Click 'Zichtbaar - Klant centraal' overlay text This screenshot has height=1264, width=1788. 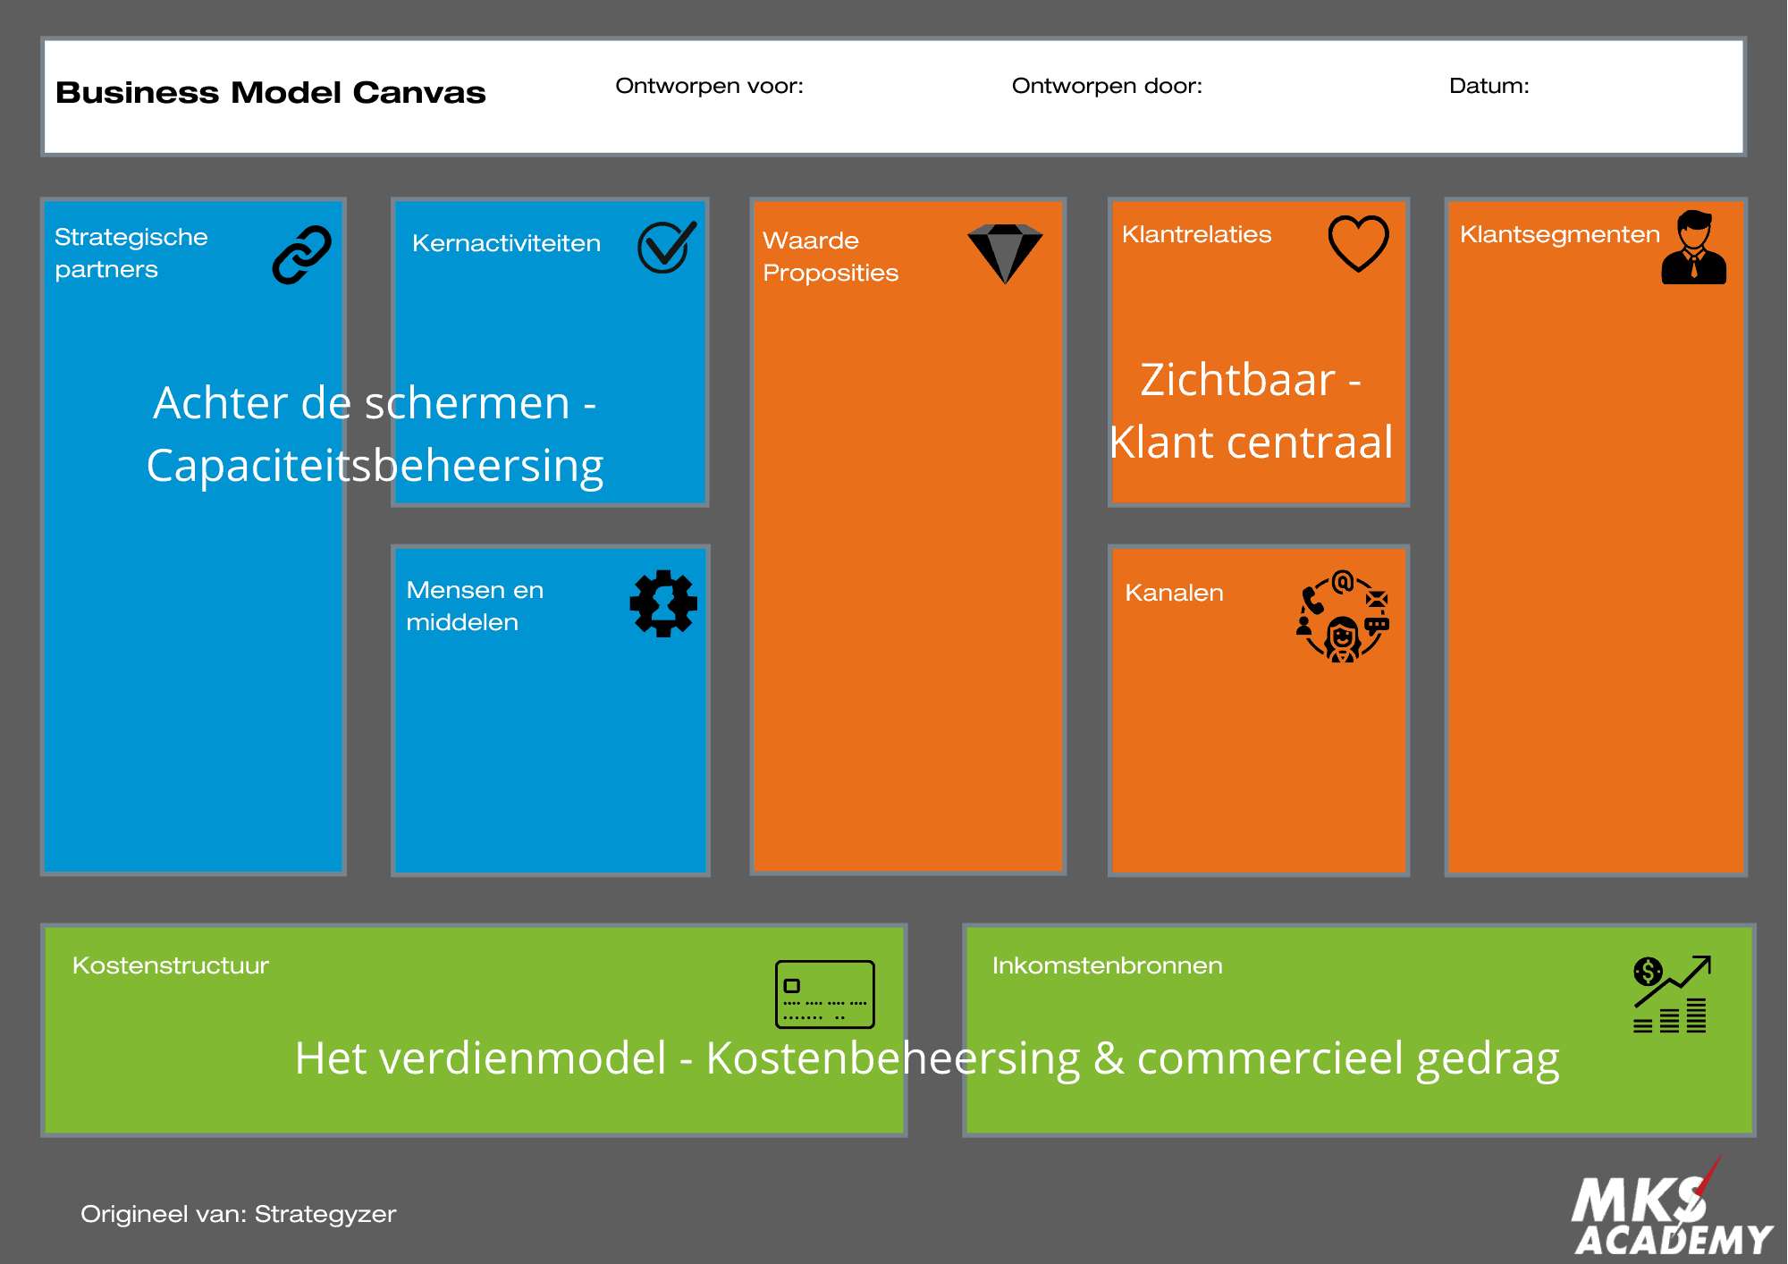point(1251,411)
